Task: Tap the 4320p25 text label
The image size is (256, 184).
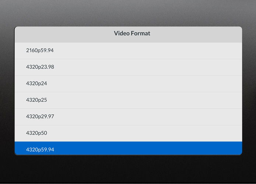Action: 36,100
